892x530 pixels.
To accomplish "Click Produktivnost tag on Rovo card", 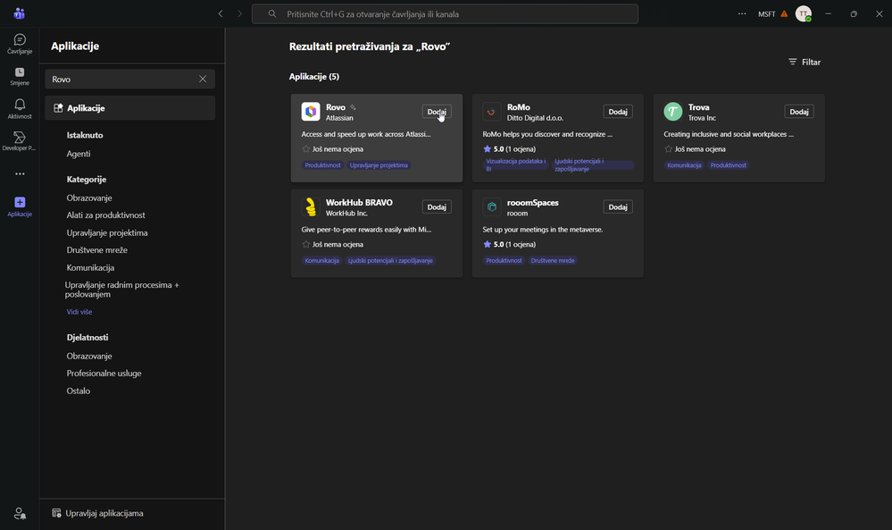I will (x=322, y=165).
